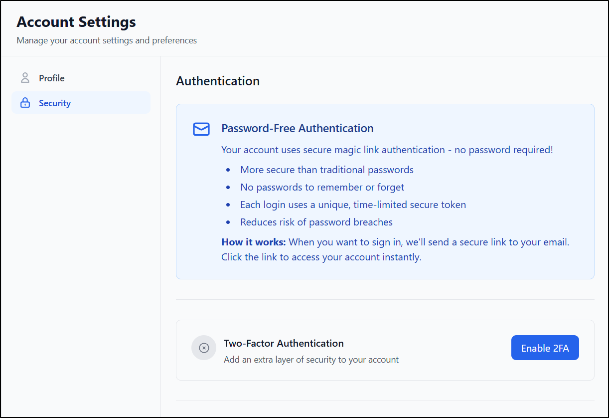The height and width of the screenshot is (418, 609).
Task: Click the circled X status icon for 2FA
Action: tap(204, 348)
